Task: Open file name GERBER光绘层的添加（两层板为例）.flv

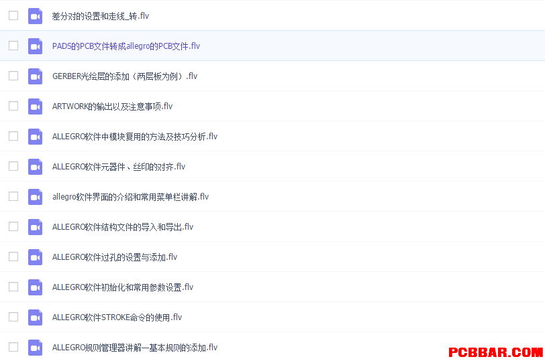Action: [x=125, y=76]
